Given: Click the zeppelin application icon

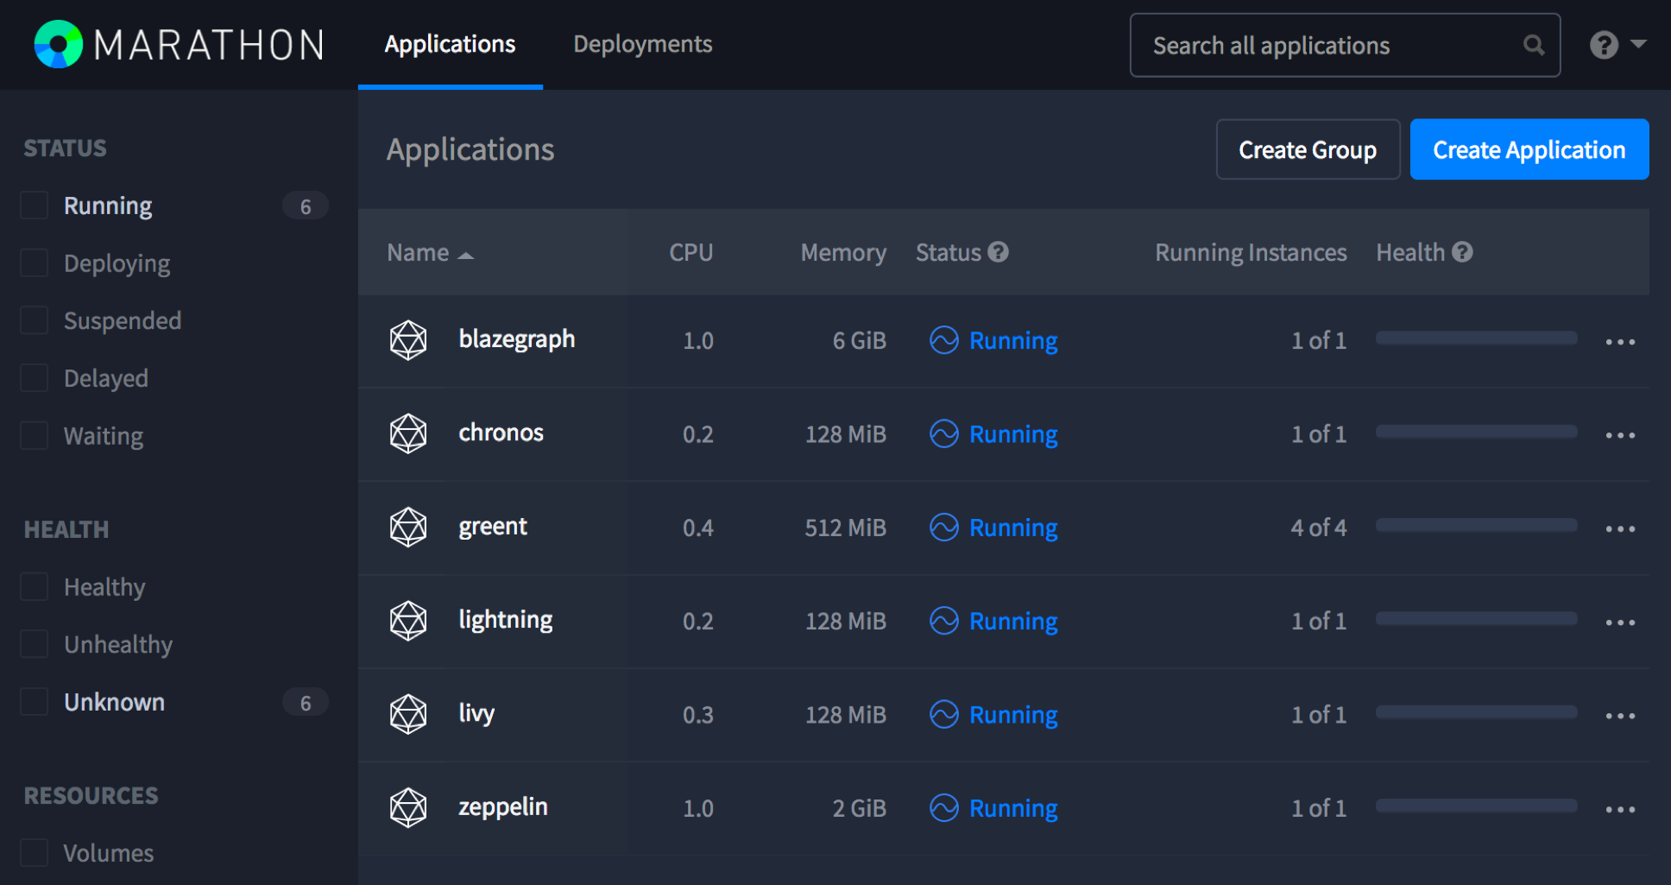Looking at the screenshot, I should [x=408, y=808].
